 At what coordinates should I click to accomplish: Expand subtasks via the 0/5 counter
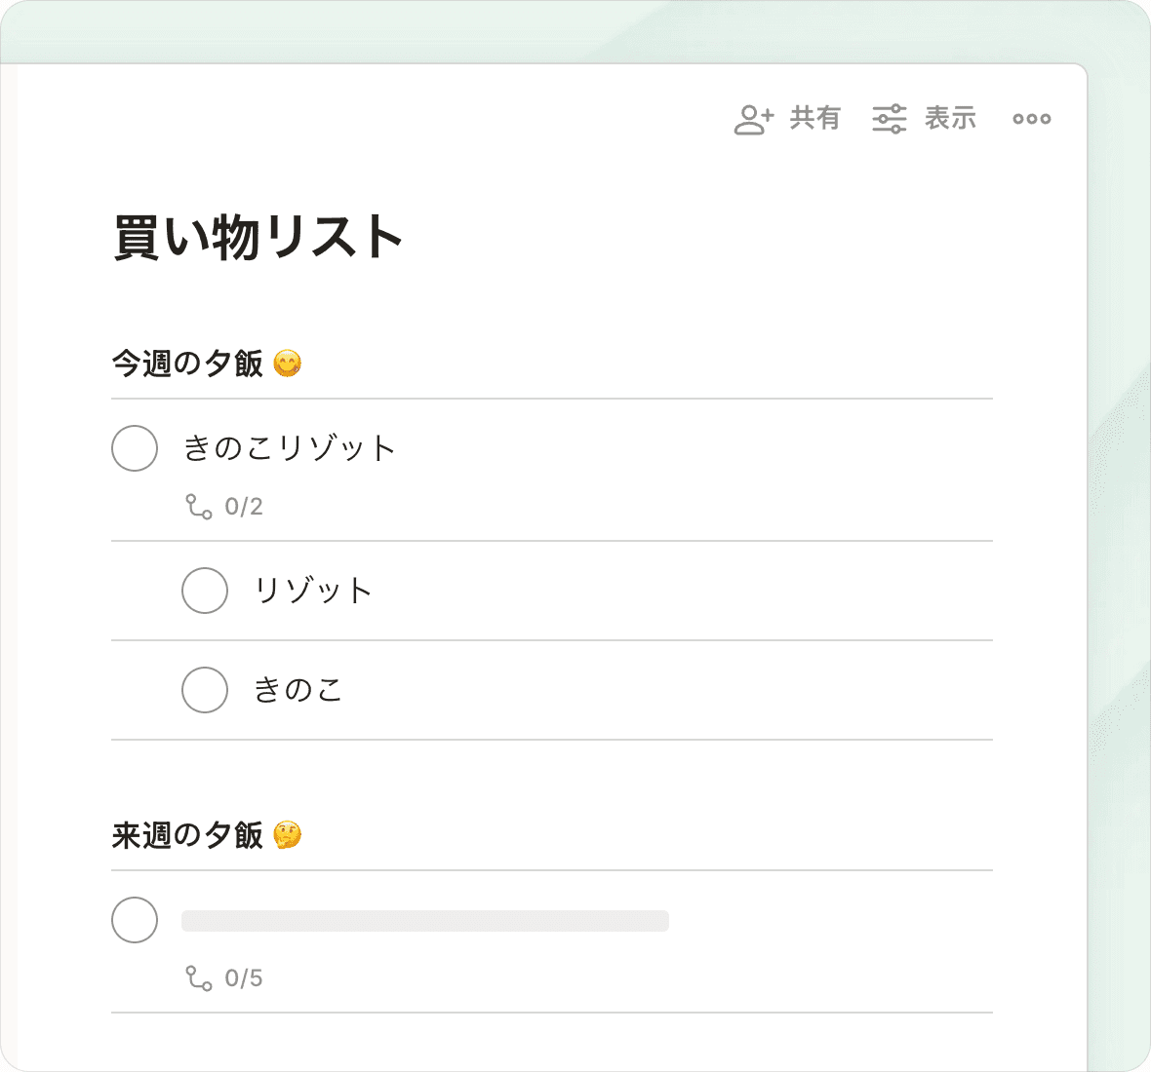[x=244, y=978]
